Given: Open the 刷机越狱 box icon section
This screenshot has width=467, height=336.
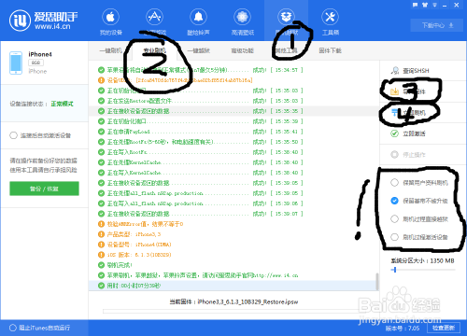Looking at the screenshot, I should coord(286,17).
